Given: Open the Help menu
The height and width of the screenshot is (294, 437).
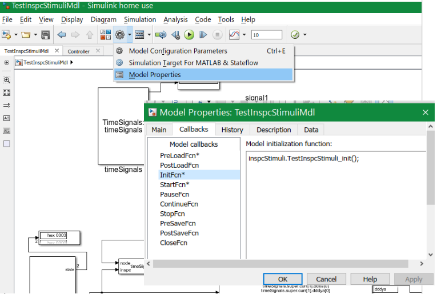Looking at the screenshot, I should click(248, 19).
